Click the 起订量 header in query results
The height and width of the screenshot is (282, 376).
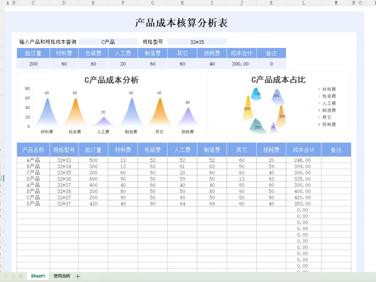[33, 53]
